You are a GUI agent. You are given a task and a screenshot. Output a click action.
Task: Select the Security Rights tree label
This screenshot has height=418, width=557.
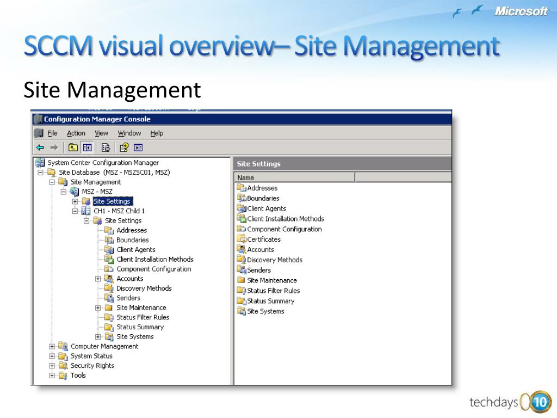point(92,365)
